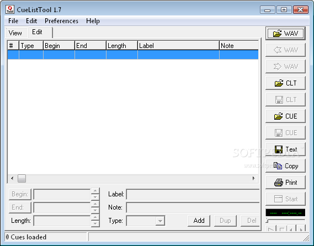Save CUE file with floppy icon button
Viewport: 314px width, 246px height.
pos(285,133)
